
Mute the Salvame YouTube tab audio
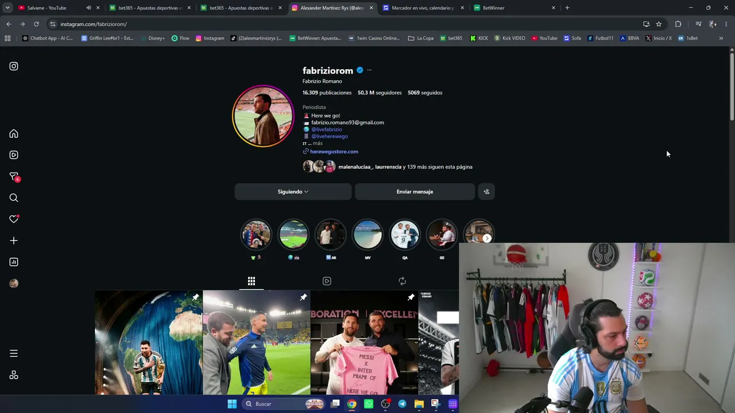tap(88, 8)
